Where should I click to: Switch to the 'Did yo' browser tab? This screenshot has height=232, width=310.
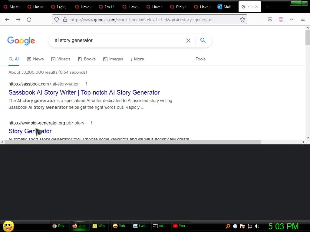coord(179,7)
